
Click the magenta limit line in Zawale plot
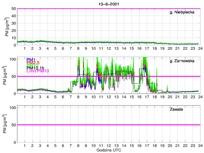pos(108,125)
